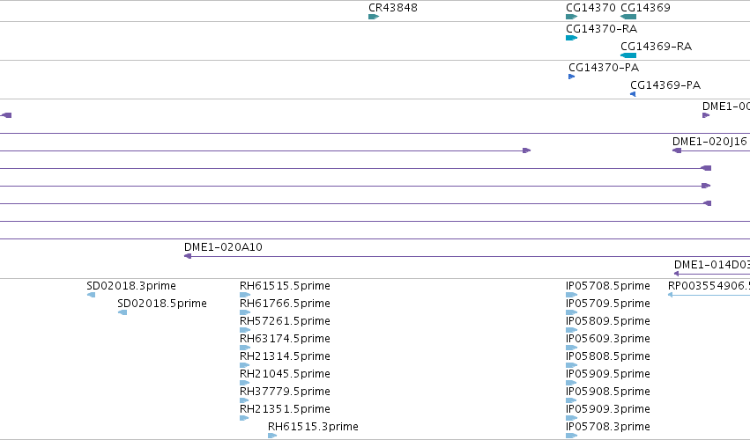Select the CG14370-PA protein arrow
This screenshot has width=750, height=440.
pyautogui.click(x=572, y=77)
